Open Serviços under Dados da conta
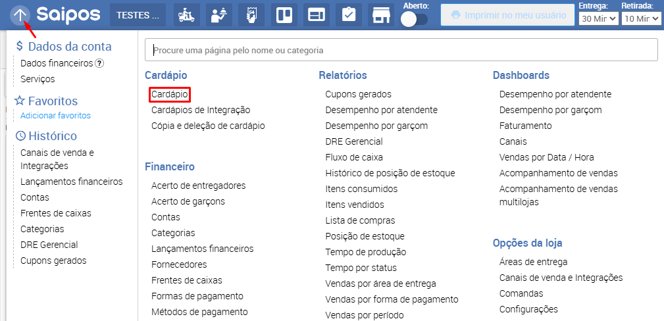Image resolution: width=664 pixels, height=321 pixels. (x=38, y=79)
